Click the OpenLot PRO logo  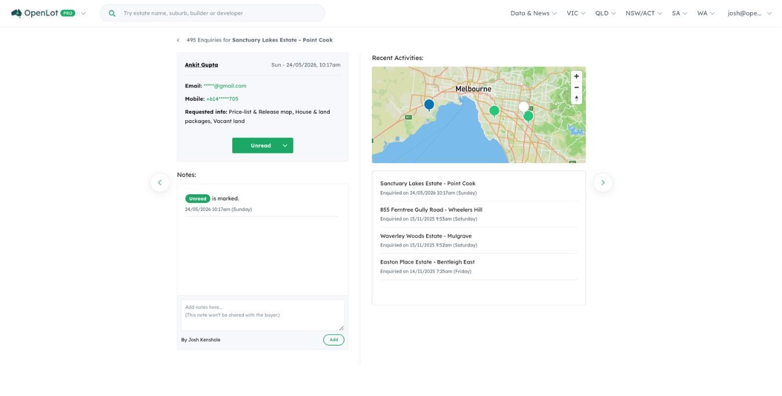tap(43, 13)
